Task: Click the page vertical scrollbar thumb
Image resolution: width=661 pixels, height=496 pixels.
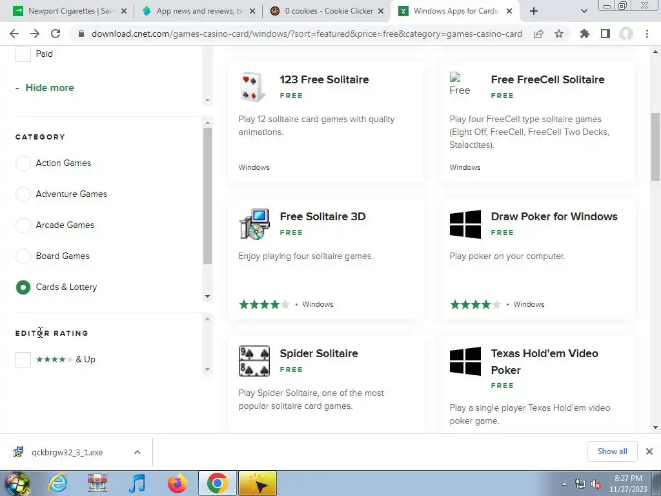Action: 656,147
